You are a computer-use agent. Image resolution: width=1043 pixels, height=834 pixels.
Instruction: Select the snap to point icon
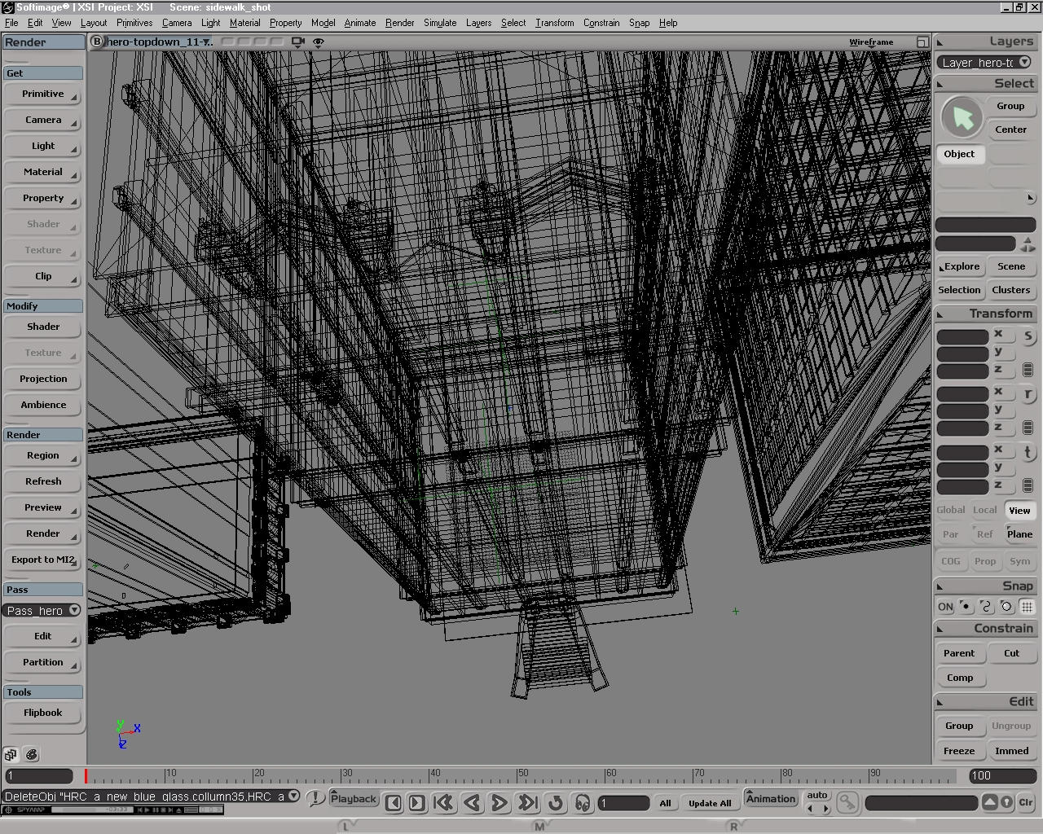point(966,607)
